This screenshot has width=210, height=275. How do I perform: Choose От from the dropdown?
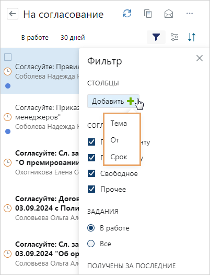(x=115, y=140)
